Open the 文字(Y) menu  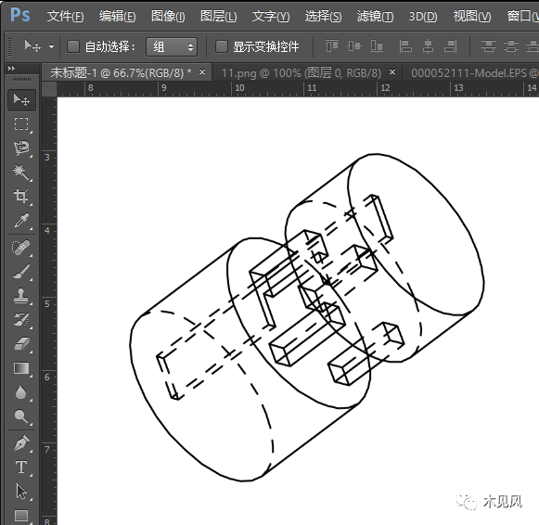pyautogui.click(x=271, y=16)
